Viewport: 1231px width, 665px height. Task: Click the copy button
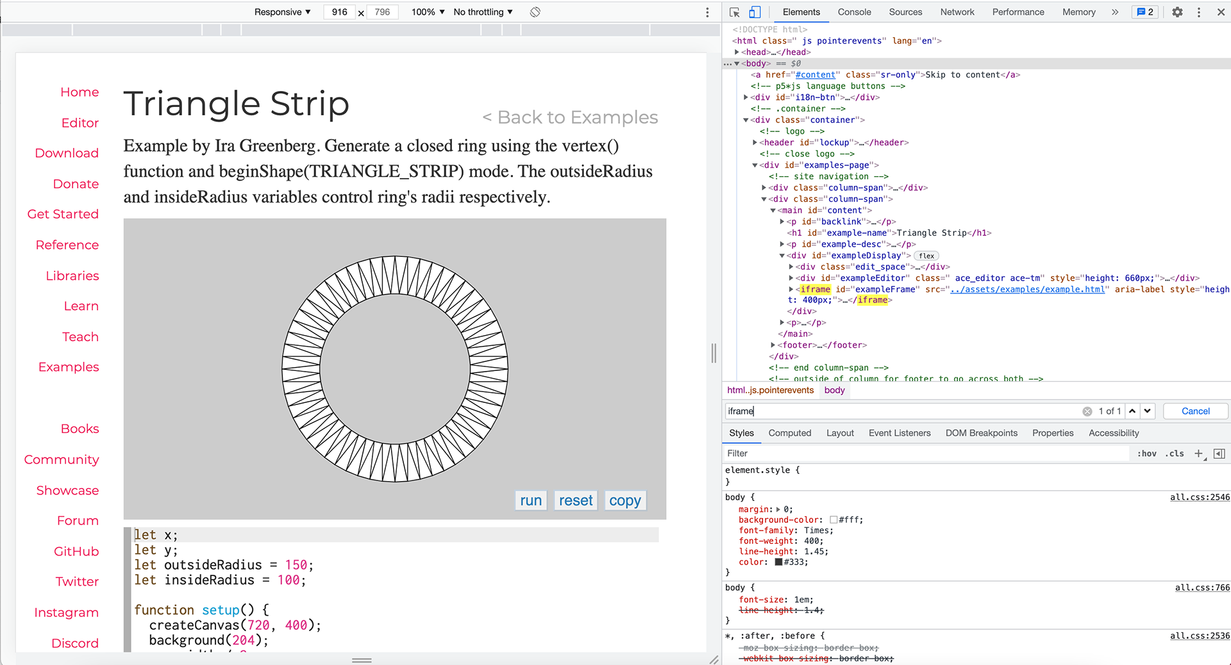point(625,500)
